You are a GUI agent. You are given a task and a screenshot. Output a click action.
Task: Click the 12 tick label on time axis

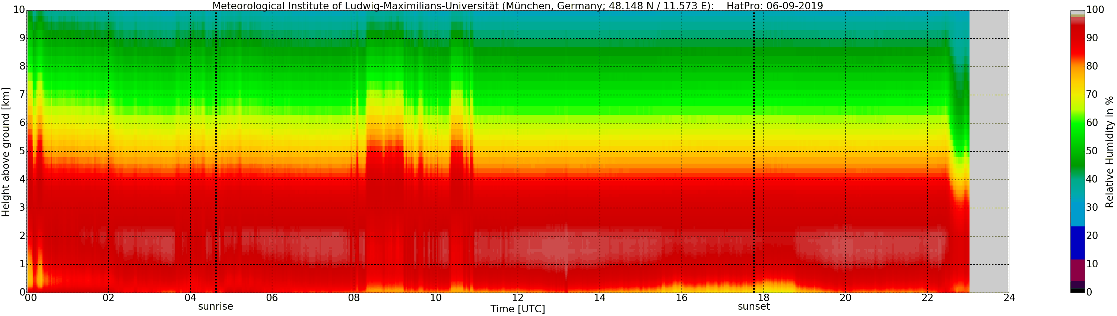coord(518,298)
